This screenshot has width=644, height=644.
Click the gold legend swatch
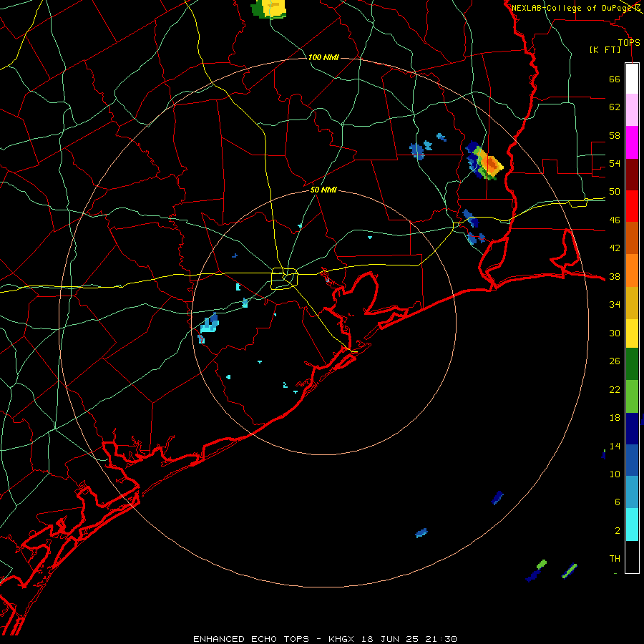[632, 303]
